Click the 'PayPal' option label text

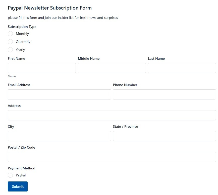[21, 175]
